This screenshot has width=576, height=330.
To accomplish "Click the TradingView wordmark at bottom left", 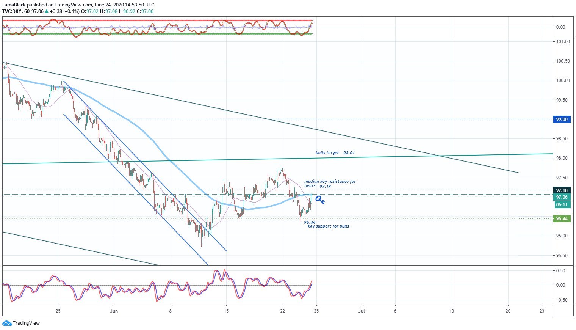I will pos(26,323).
